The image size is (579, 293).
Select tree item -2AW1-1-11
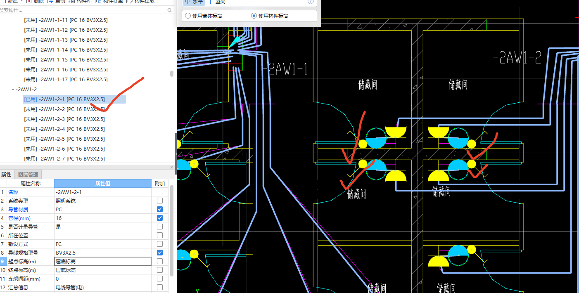(66, 20)
